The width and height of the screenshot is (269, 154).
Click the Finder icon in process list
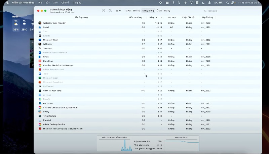pyautogui.click(x=40, y=57)
